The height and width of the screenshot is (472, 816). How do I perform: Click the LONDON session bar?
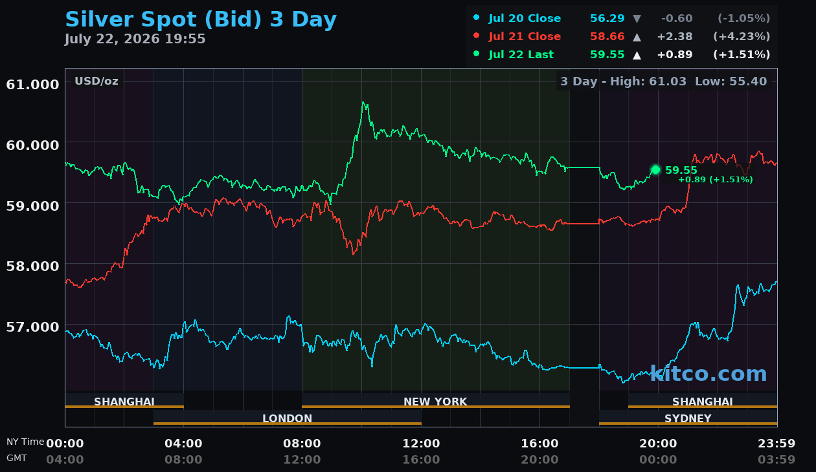288,418
